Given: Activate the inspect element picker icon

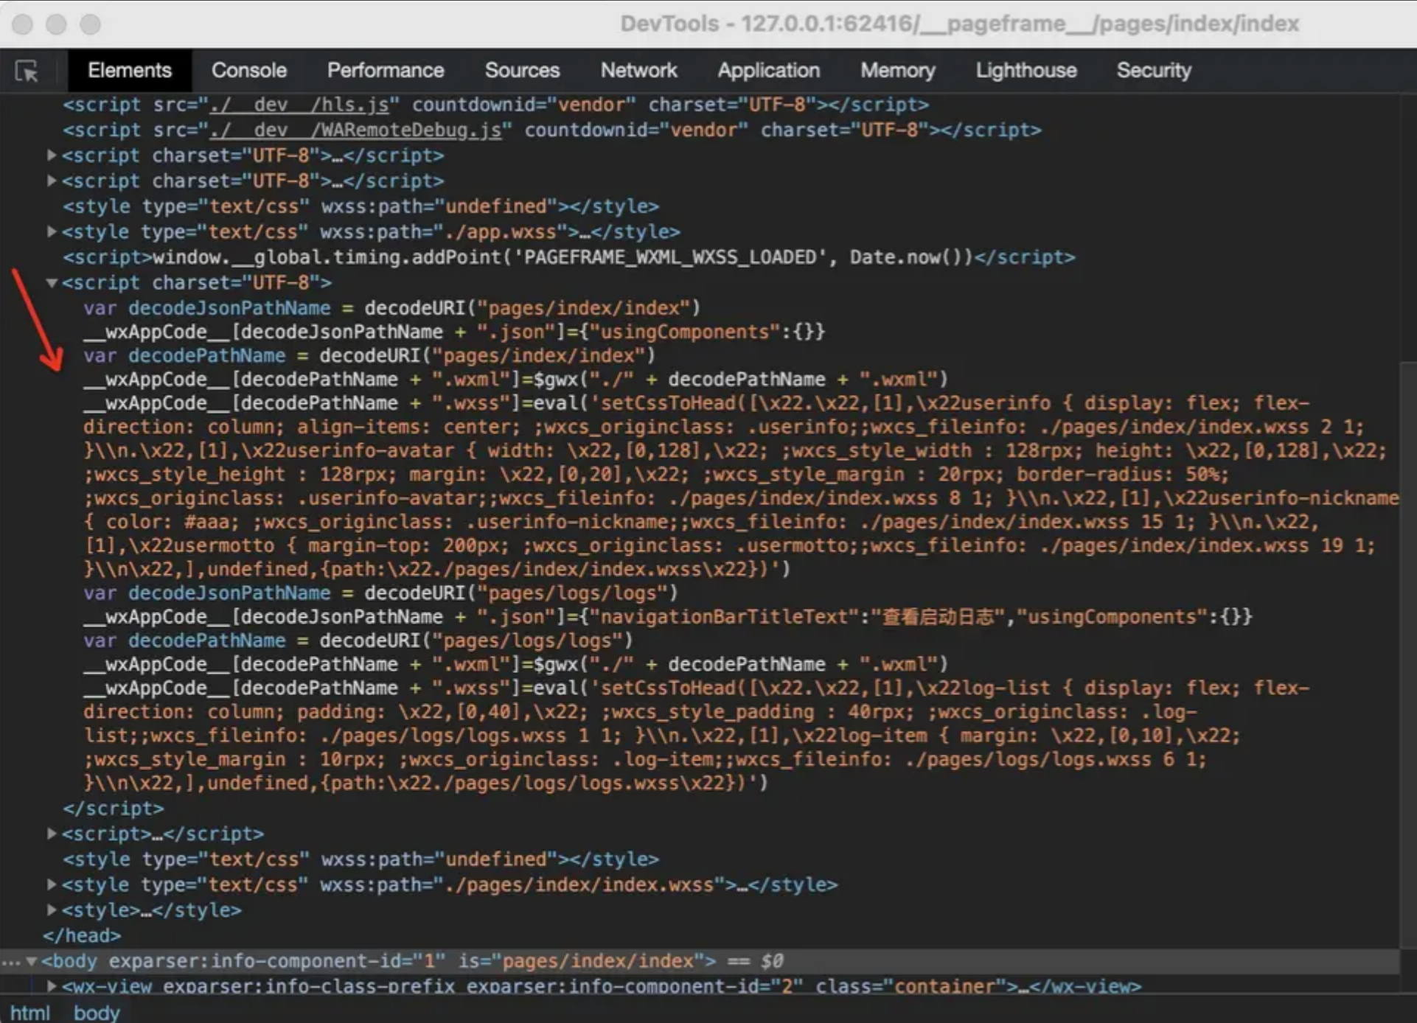Looking at the screenshot, I should pyautogui.click(x=27, y=71).
